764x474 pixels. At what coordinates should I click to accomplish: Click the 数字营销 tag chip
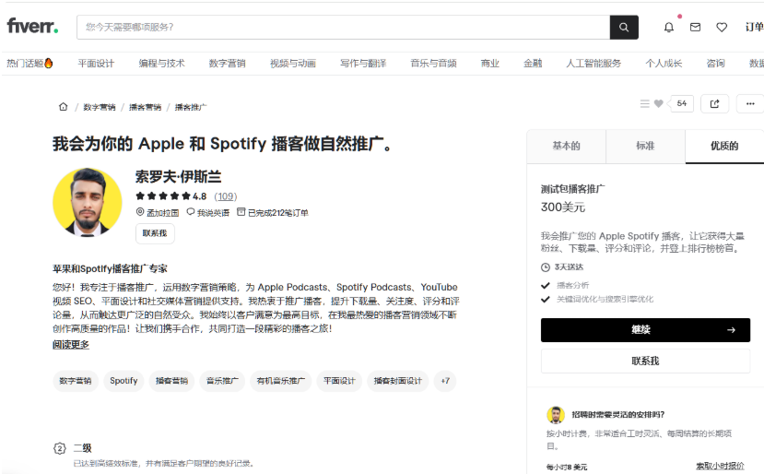(x=75, y=381)
